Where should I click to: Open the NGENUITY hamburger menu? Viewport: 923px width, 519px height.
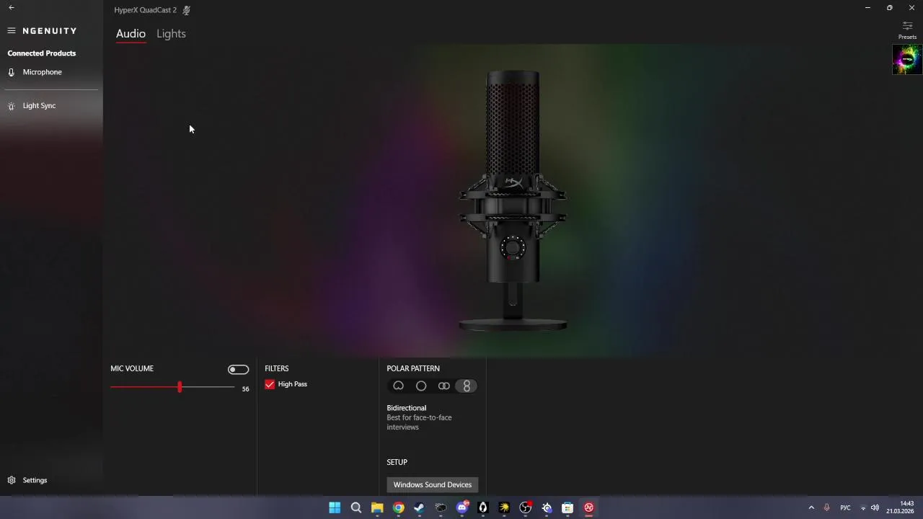point(12,31)
